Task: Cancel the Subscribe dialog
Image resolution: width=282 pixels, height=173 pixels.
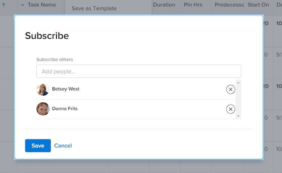Action: [x=63, y=146]
